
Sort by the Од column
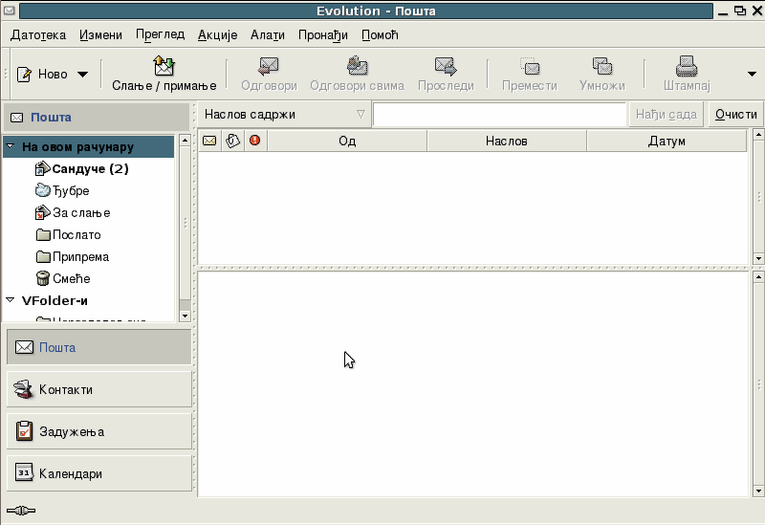click(x=347, y=141)
